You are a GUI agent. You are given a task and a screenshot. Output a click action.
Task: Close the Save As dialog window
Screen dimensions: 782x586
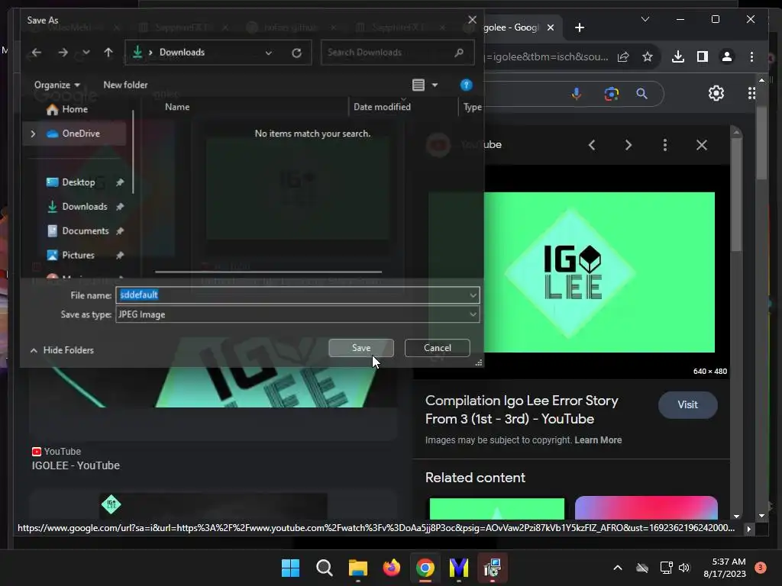pyautogui.click(x=472, y=20)
